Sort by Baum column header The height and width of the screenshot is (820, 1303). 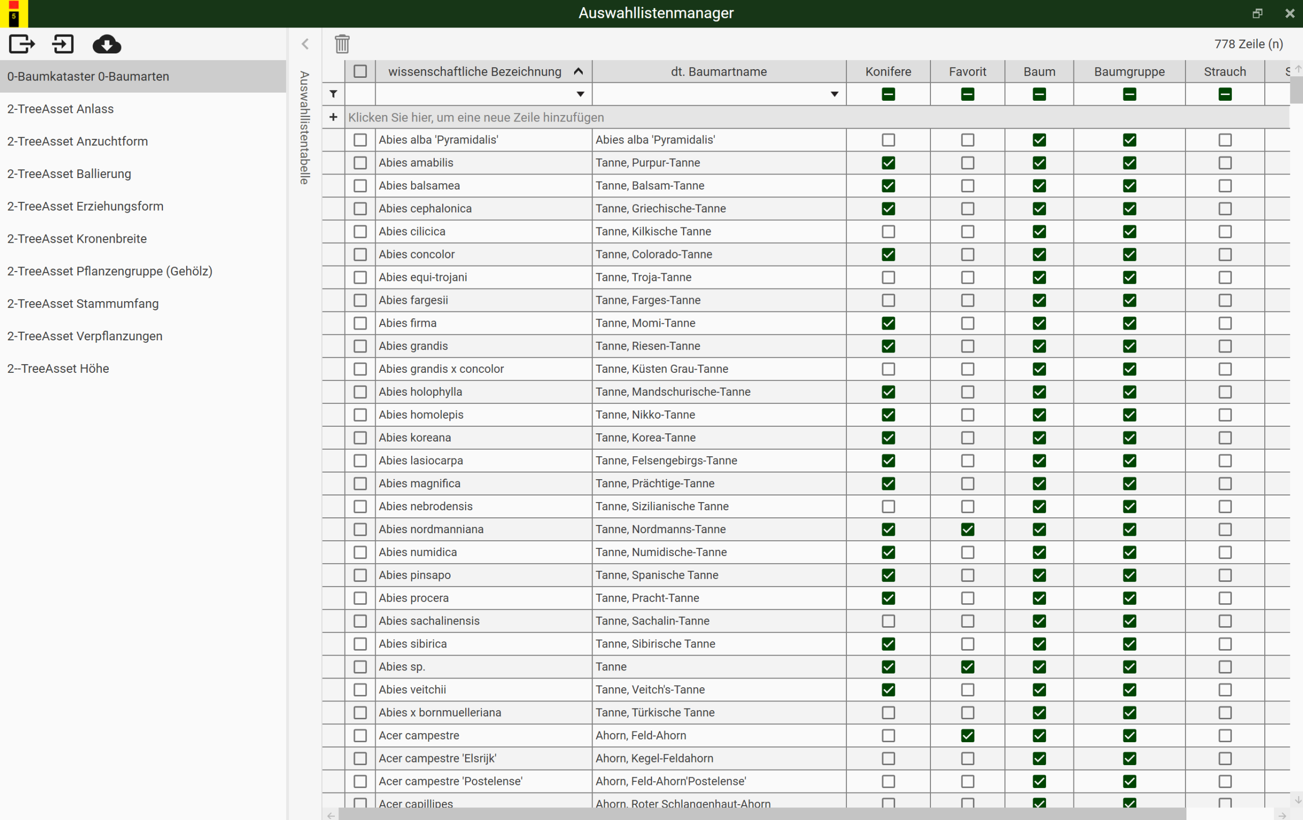pyautogui.click(x=1039, y=71)
